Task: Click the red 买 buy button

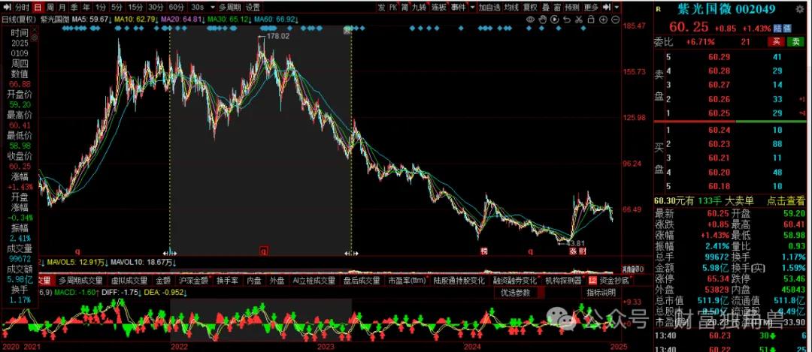Action: tap(776, 42)
